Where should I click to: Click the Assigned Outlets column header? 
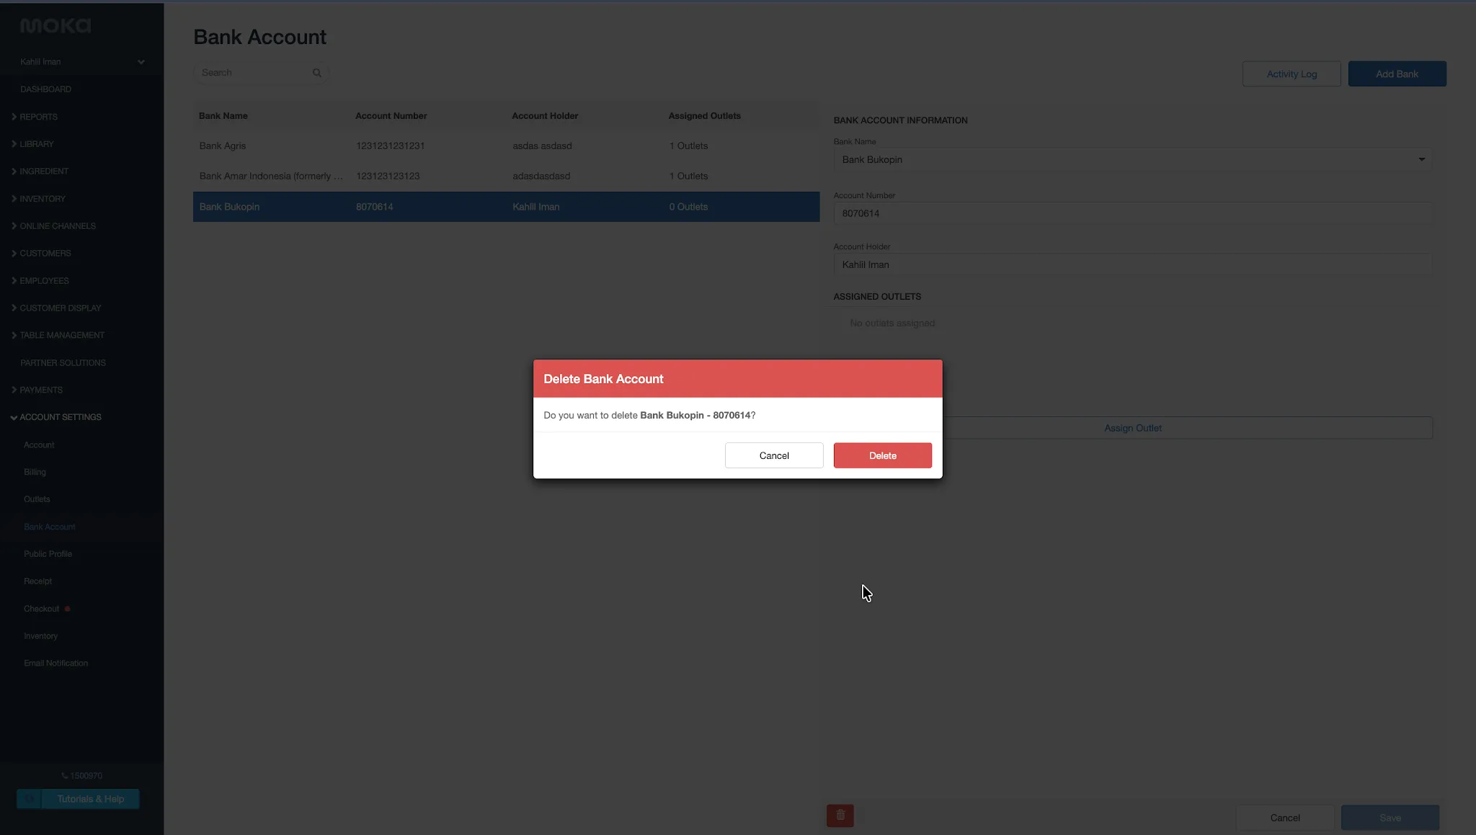(704, 116)
